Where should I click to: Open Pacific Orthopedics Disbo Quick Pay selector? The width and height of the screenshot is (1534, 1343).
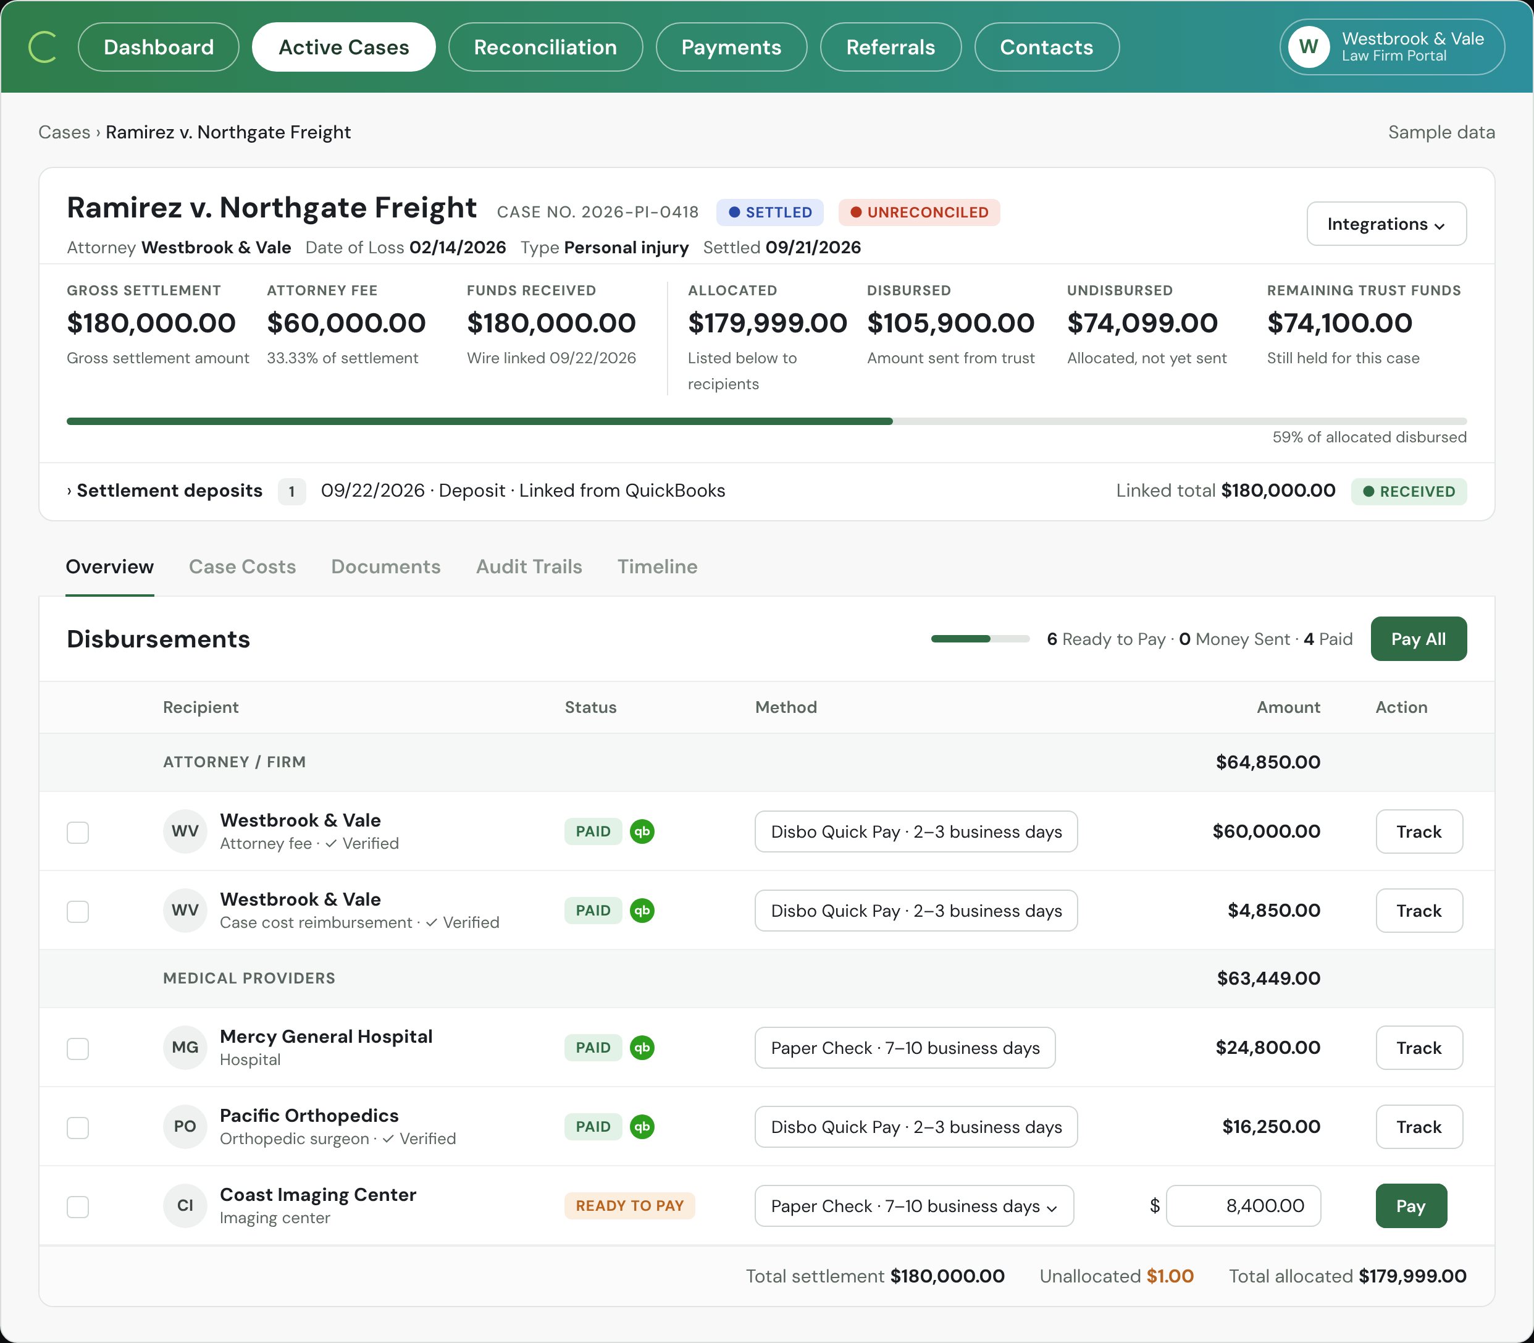pos(916,1126)
